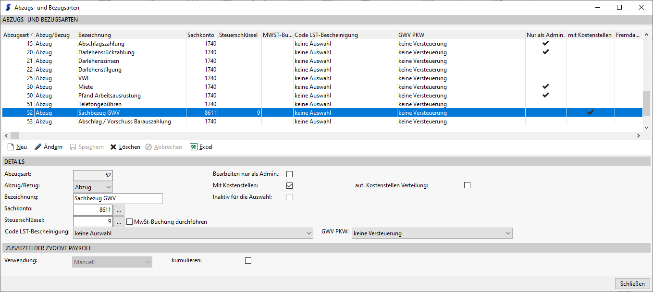653x292 pixels.
Task: Click the Schließen button
Action: click(632, 284)
